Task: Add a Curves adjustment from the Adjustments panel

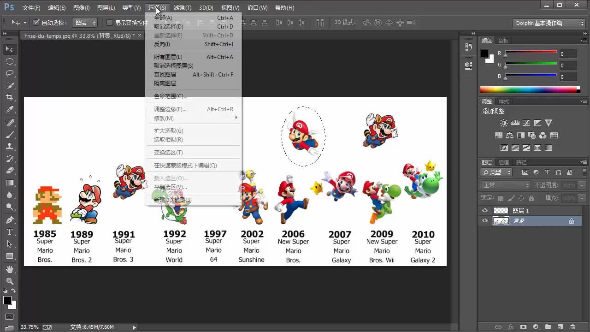Action: tap(526, 123)
